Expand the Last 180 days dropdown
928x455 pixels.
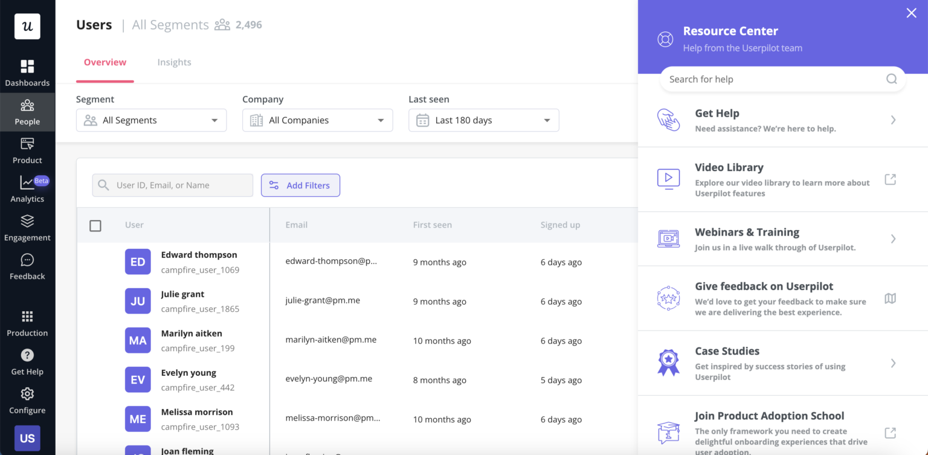(x=483, y=120)
